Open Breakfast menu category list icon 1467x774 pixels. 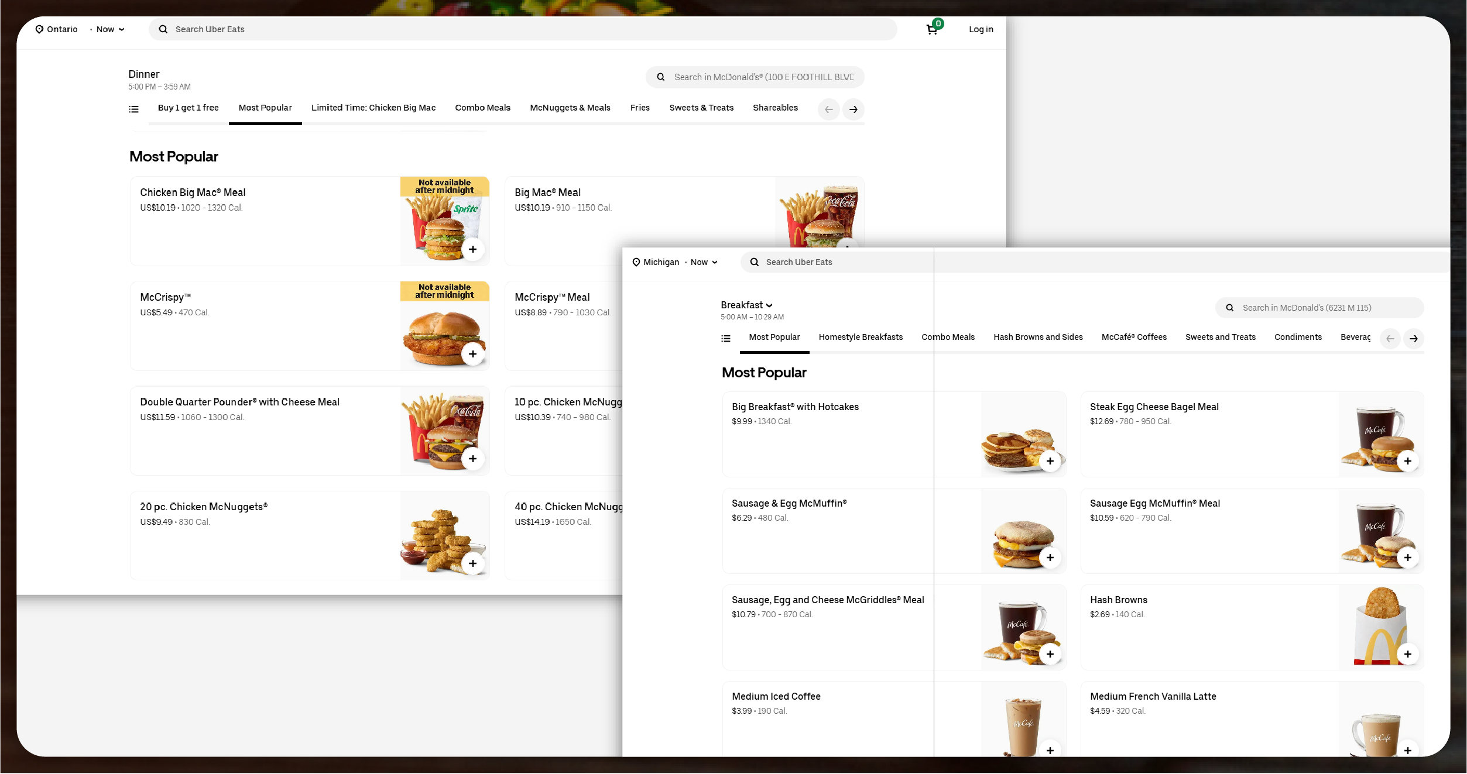(726, 339)
